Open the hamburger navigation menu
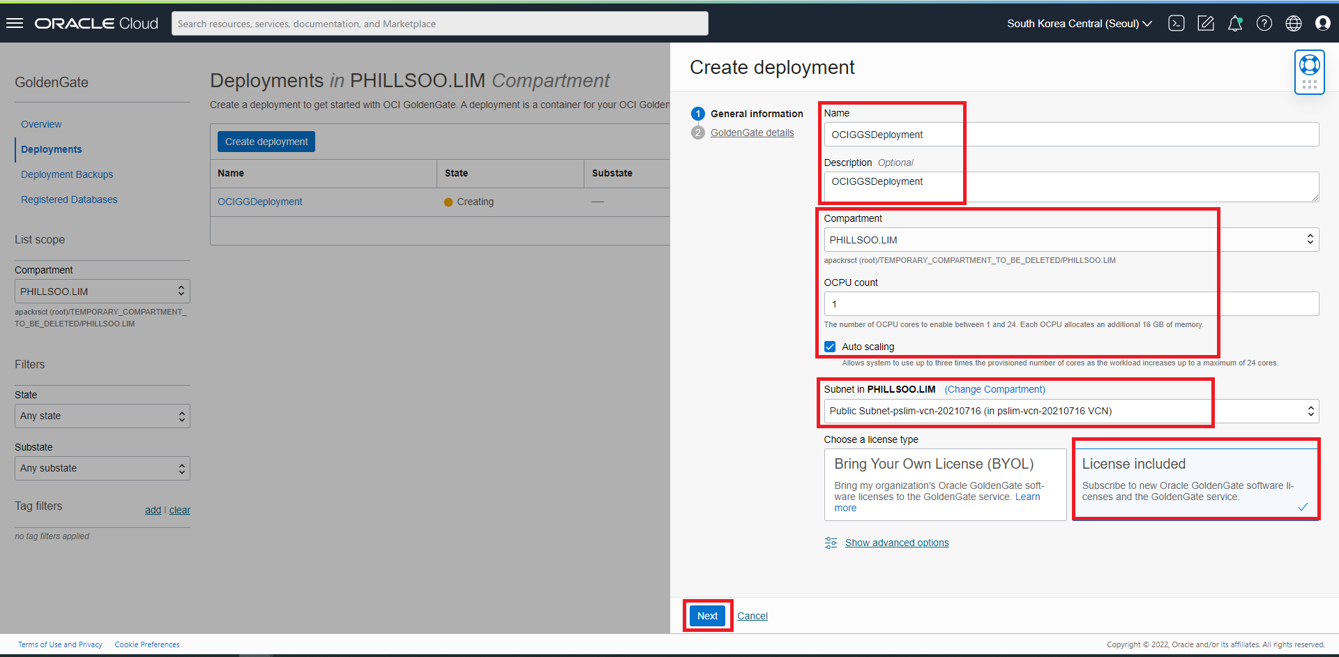 [x=15, y=23]
